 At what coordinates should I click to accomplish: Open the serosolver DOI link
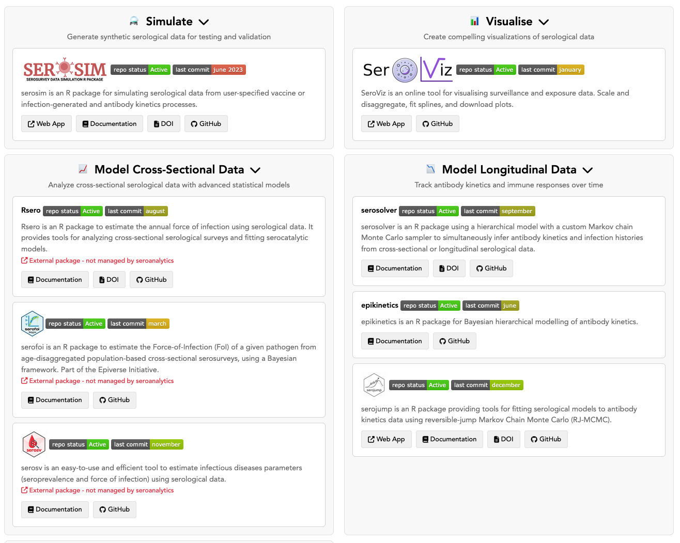[x=449, y=268]
